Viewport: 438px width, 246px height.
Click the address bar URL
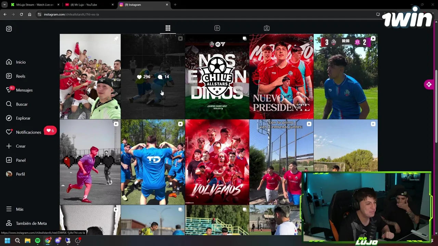click(x=71, y=14)
